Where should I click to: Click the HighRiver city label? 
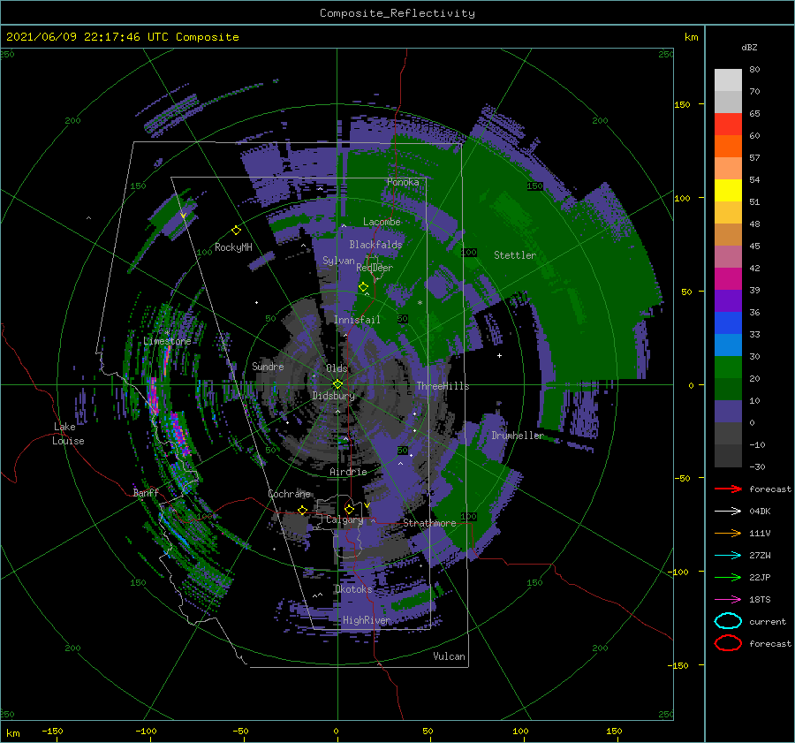[367, 620]
